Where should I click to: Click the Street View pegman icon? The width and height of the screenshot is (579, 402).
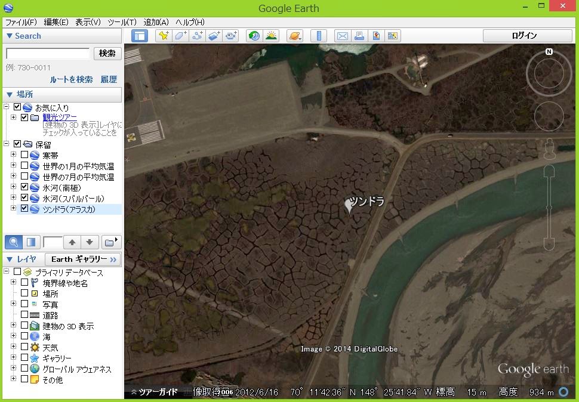[x=550, y=149]
